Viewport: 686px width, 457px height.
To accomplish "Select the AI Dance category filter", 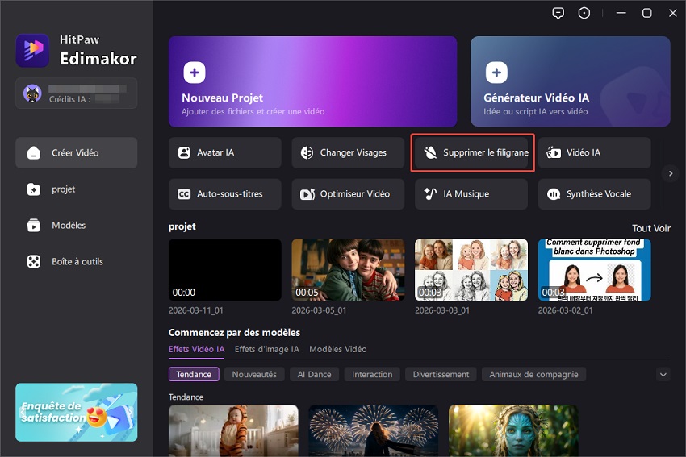I will [x=313, y=375].
